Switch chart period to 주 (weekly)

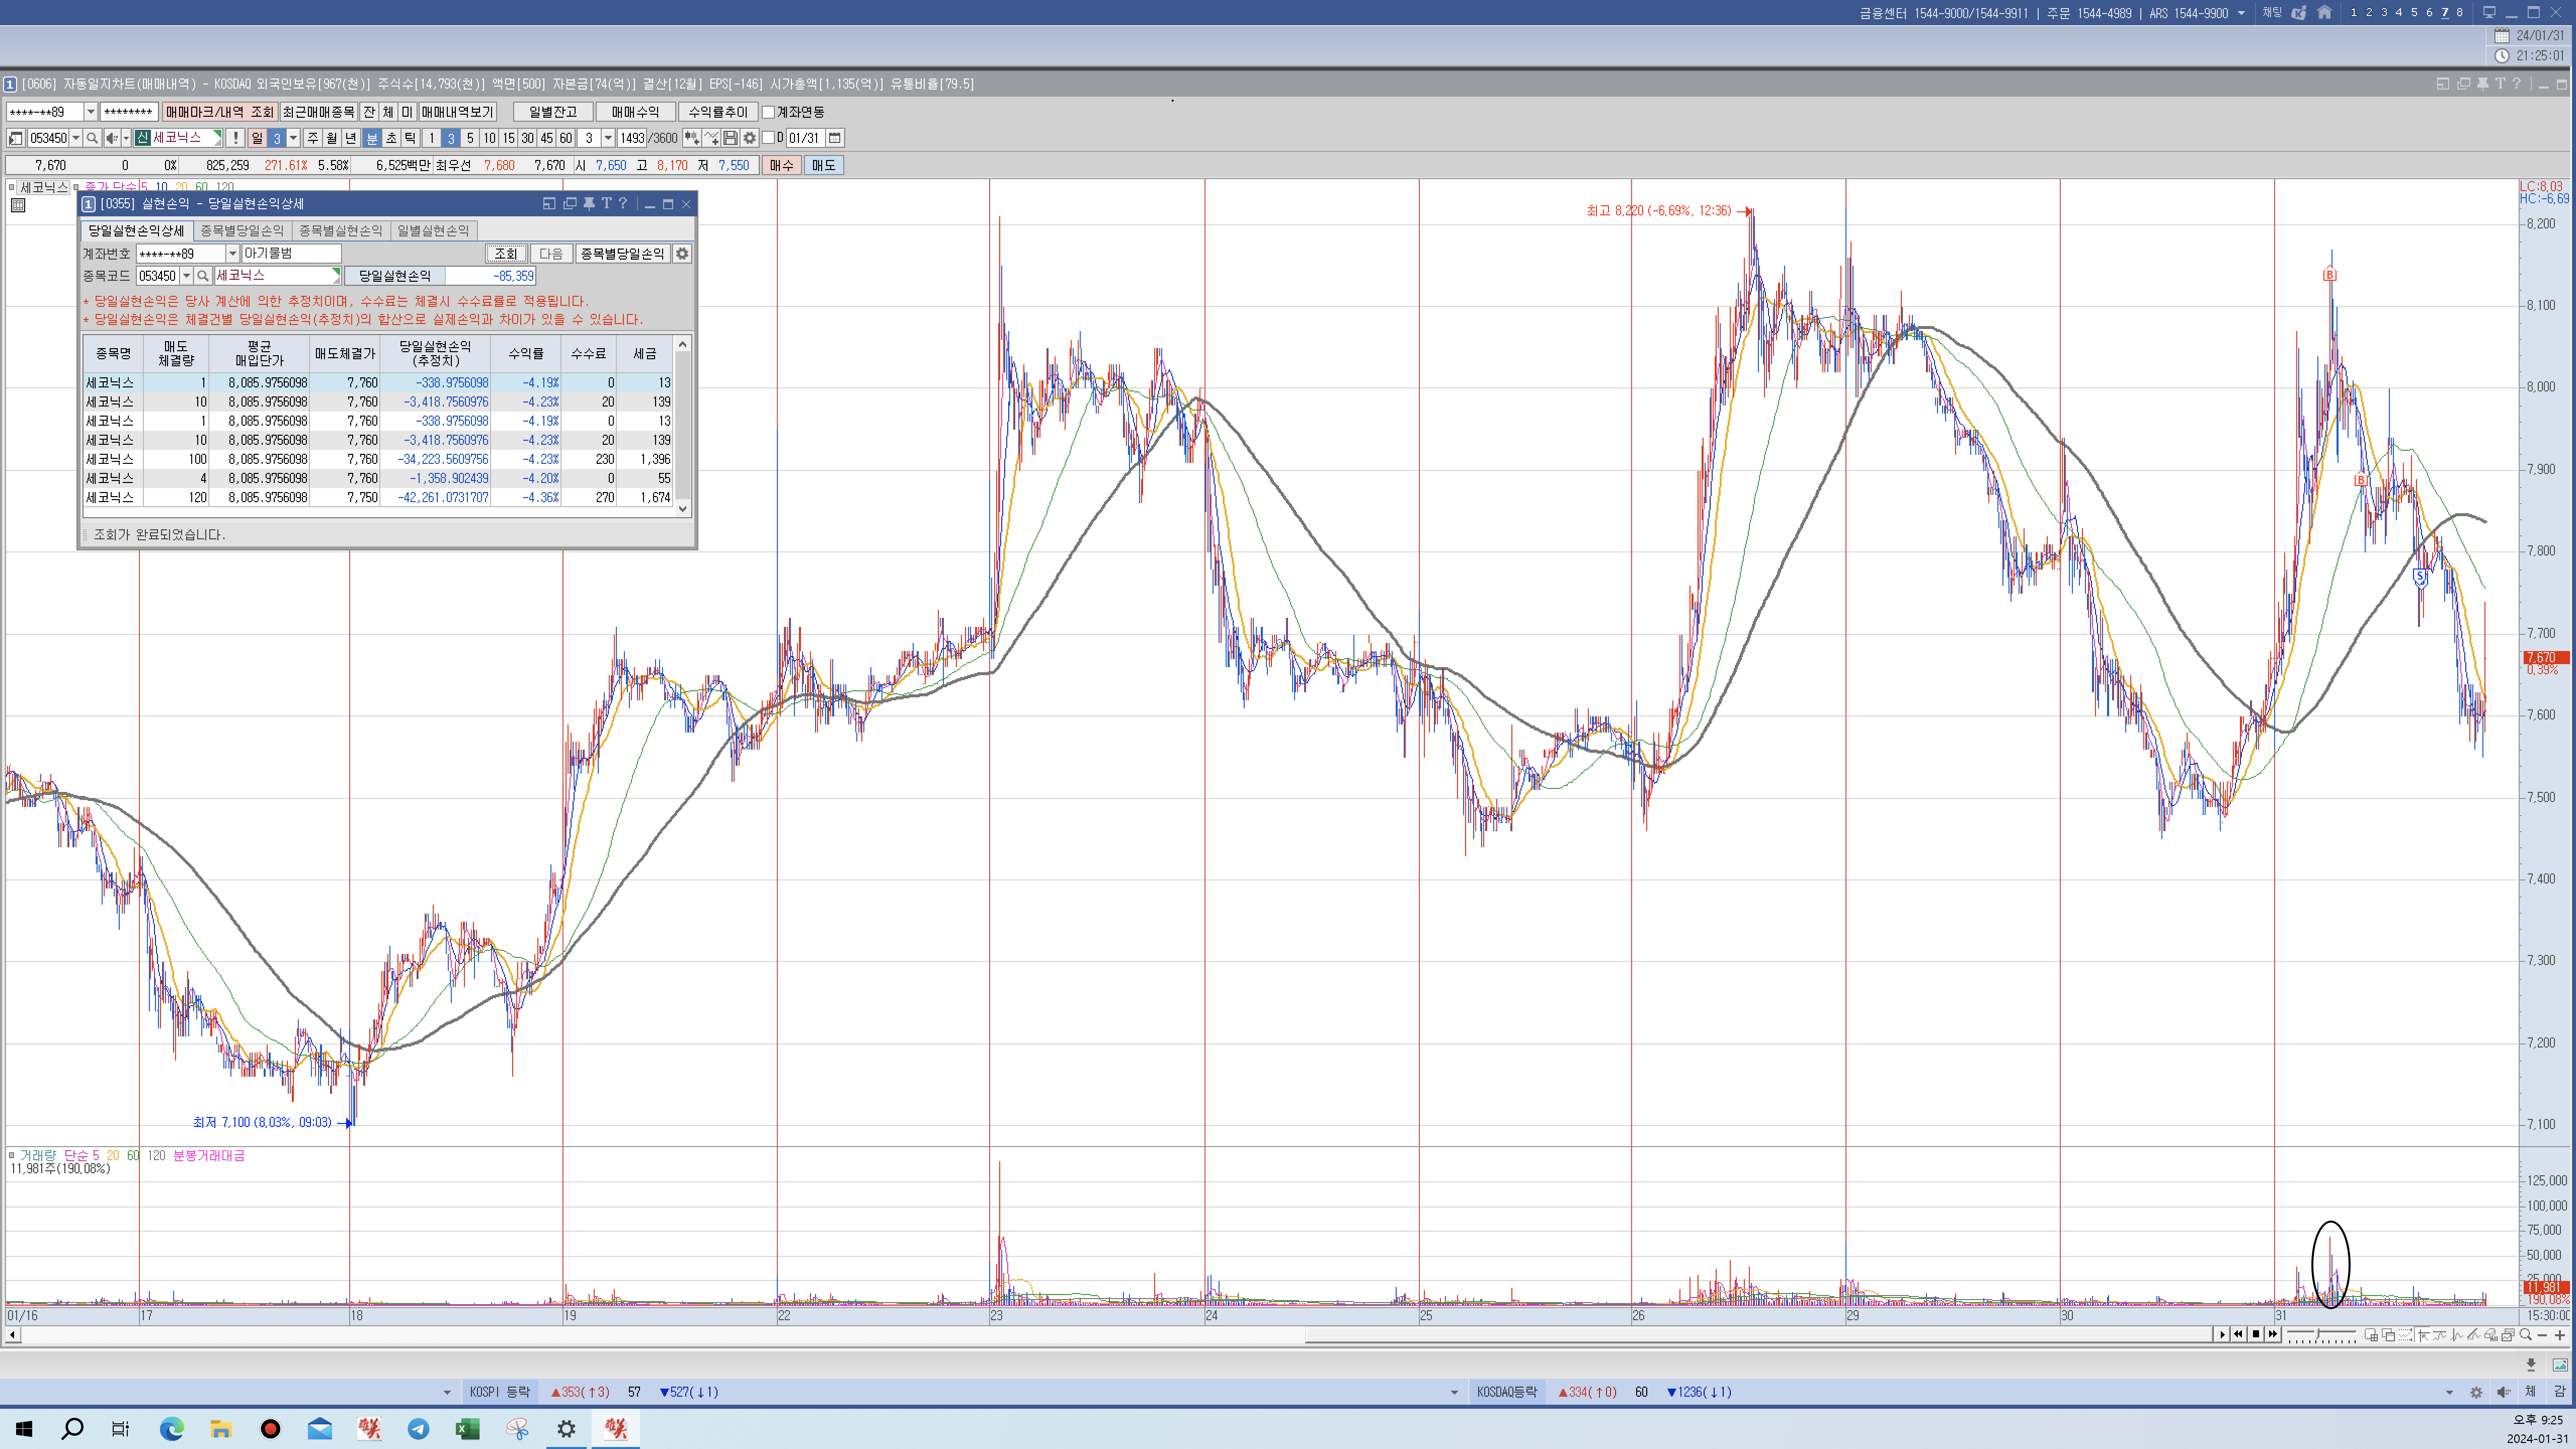point(312,138)
